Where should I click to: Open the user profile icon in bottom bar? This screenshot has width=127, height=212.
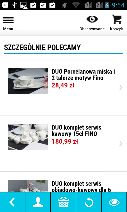point(38,202)
